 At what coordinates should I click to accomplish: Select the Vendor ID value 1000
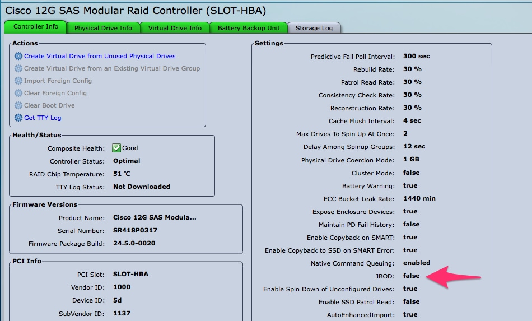122,287
